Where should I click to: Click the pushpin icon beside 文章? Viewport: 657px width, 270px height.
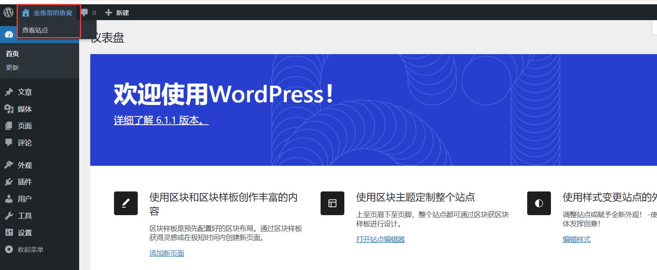[x=9, y=92]
